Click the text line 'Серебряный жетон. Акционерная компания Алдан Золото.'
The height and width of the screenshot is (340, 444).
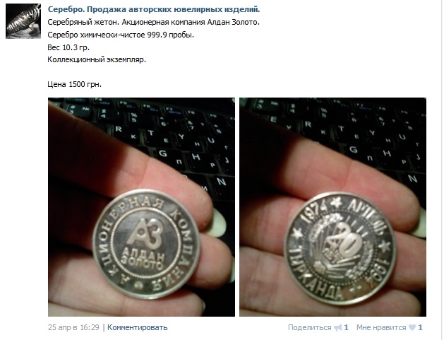153,22
